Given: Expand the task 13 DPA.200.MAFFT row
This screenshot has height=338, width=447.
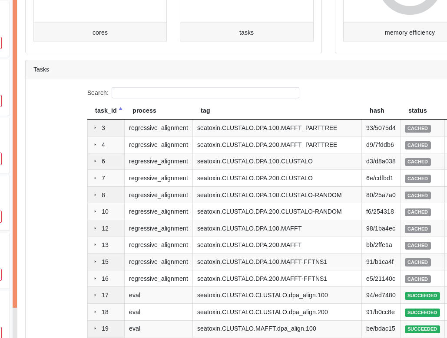Looking at the screenshot, I should (95, 245).
